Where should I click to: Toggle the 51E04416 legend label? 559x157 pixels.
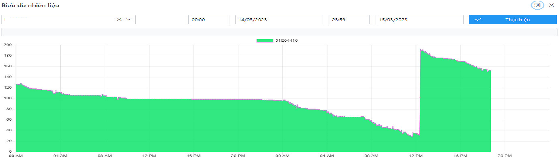(286, 40)
